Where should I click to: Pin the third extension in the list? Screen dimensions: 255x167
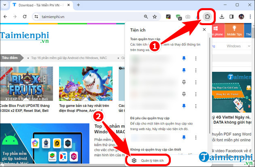[184, 82]
